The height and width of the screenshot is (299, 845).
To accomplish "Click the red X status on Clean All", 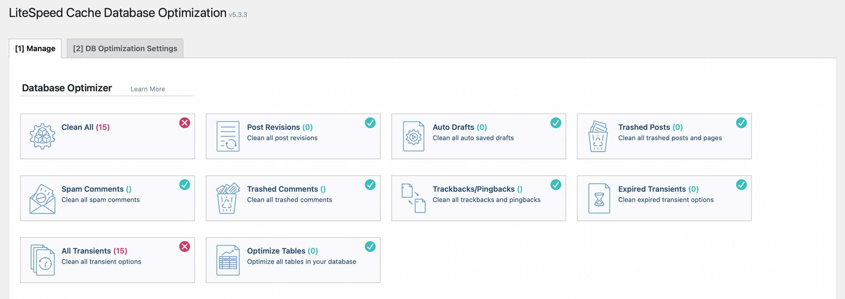I will click(184, 123).
